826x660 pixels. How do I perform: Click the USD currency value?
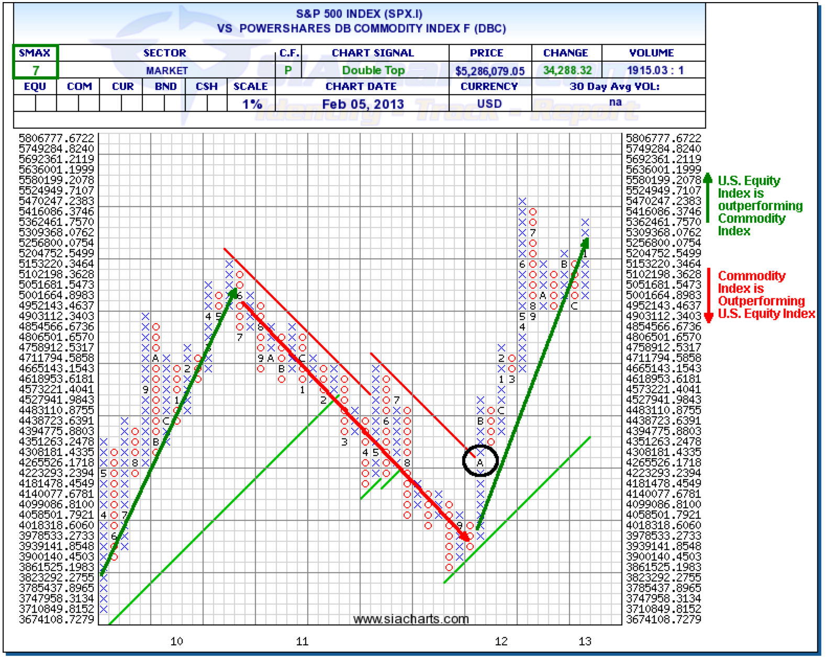pyautogui.click(x=489, y=104)
